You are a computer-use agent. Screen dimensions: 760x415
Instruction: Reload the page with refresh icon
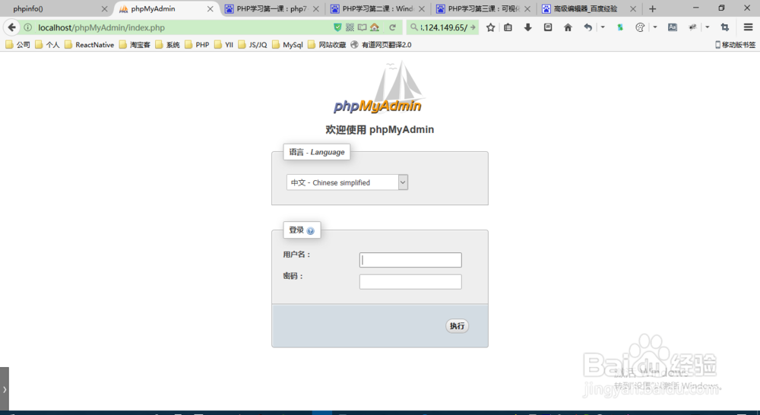(x=393, y=27)
